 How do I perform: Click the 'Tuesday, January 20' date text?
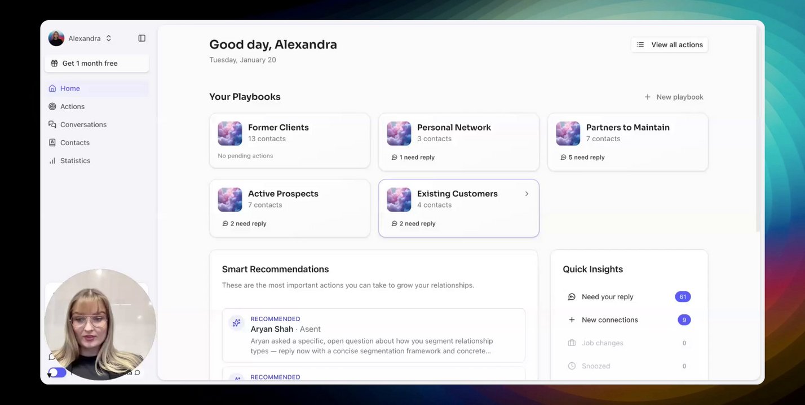(243, 60)
